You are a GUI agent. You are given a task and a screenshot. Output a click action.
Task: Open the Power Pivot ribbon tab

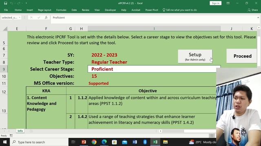pyautogui.click(x=152, y=10)
